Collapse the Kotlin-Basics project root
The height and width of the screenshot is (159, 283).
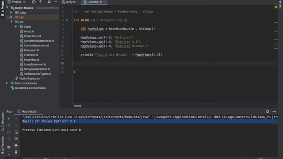tap(7, 8)
